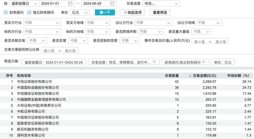Remove the 交易进度 filter tag
The image size is (254, 139).
point(154,62)
